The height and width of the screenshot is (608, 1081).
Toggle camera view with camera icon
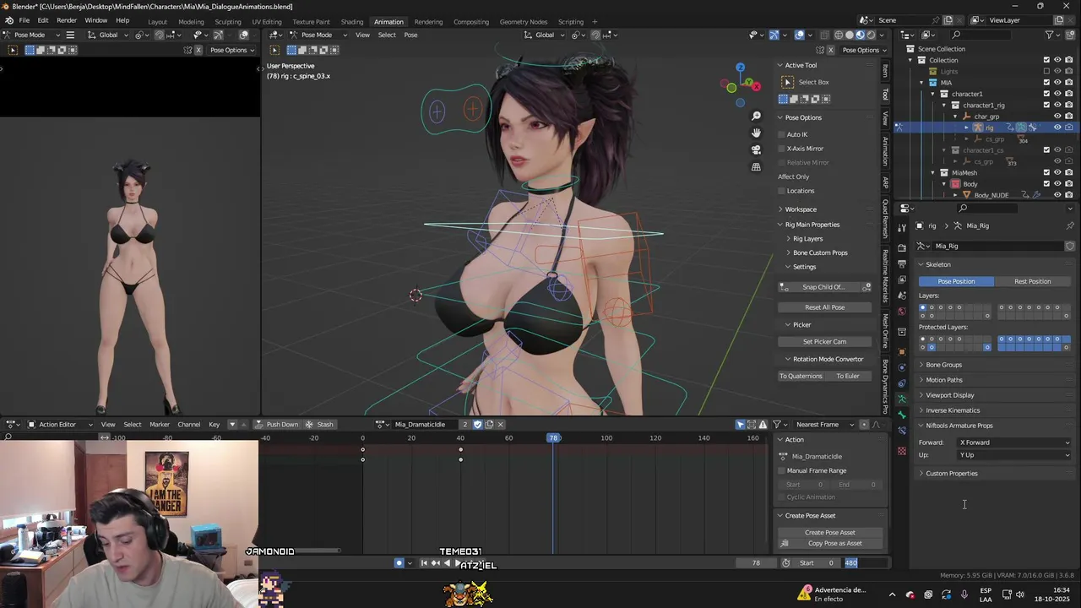tap(756, 149)
